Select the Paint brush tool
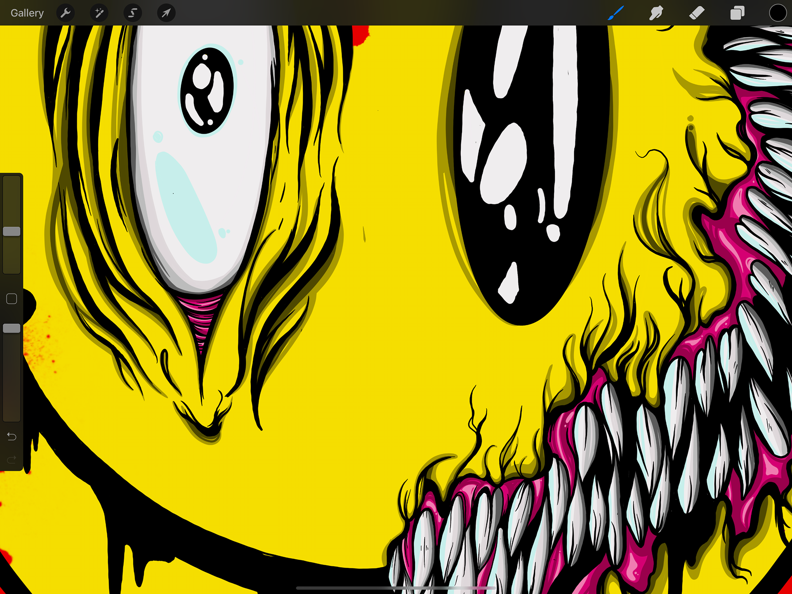792x594 pixels. pyautogui.click(x=615, y=13)
